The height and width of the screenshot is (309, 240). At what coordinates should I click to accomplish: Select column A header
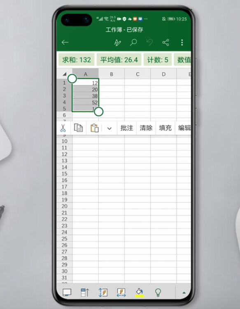pos(86,74)
